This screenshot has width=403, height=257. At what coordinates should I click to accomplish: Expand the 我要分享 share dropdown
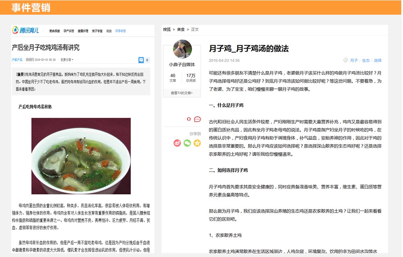tap(67, 60)
